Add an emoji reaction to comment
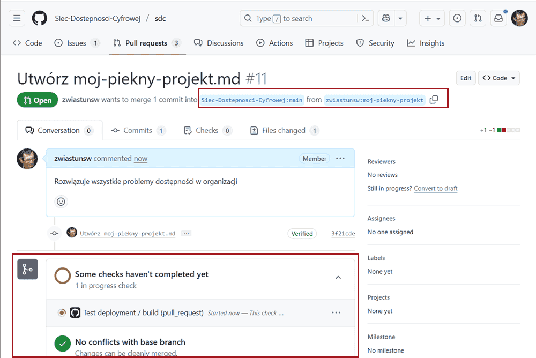Image resolution: width=536 pixels, height=358 pixels. (61, 202)
